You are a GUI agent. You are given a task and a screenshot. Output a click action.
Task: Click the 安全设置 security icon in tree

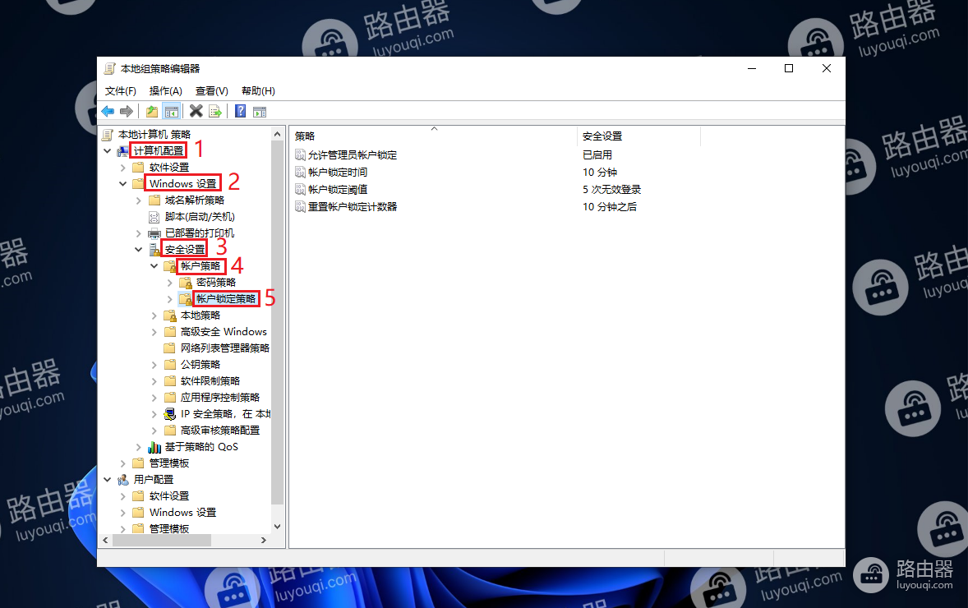pos(154,250)
